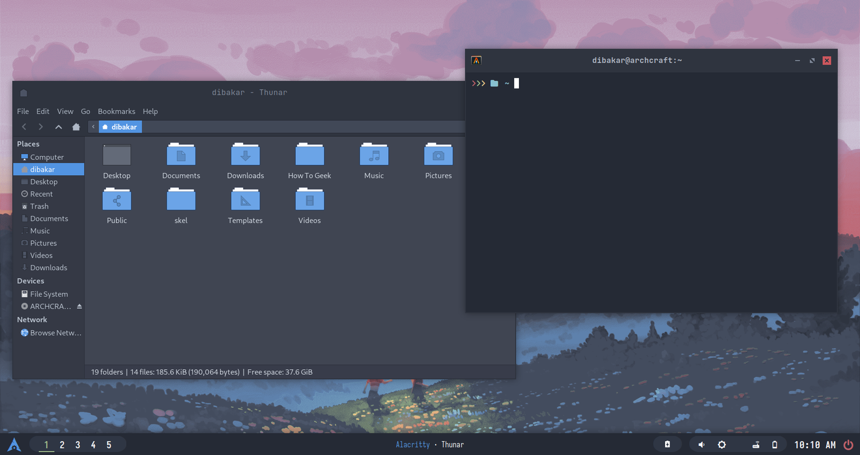860x455 pixels.
Task: Switch to workspace 5
Action: click(x=109, y=445)
